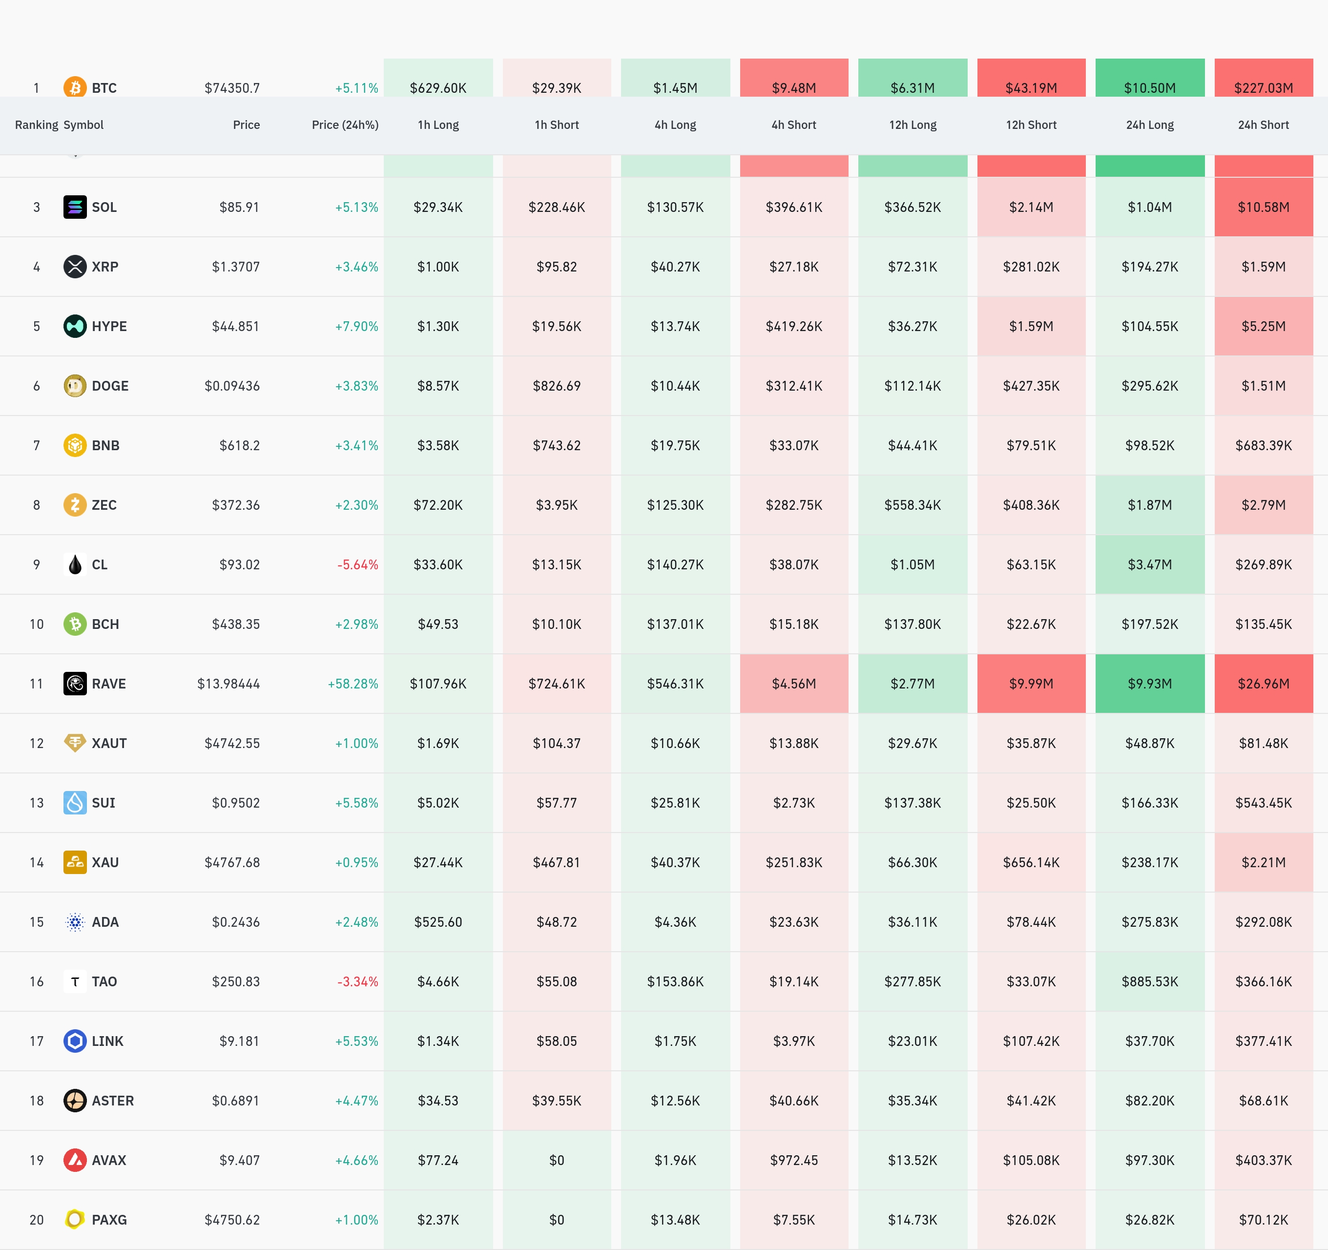Click the HYPE token icon
Screen dimensions: 1328x1250
click(75, 326)
